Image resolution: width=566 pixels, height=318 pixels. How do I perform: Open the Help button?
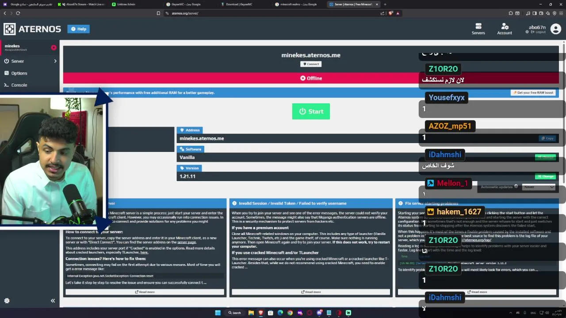(78, 29)
